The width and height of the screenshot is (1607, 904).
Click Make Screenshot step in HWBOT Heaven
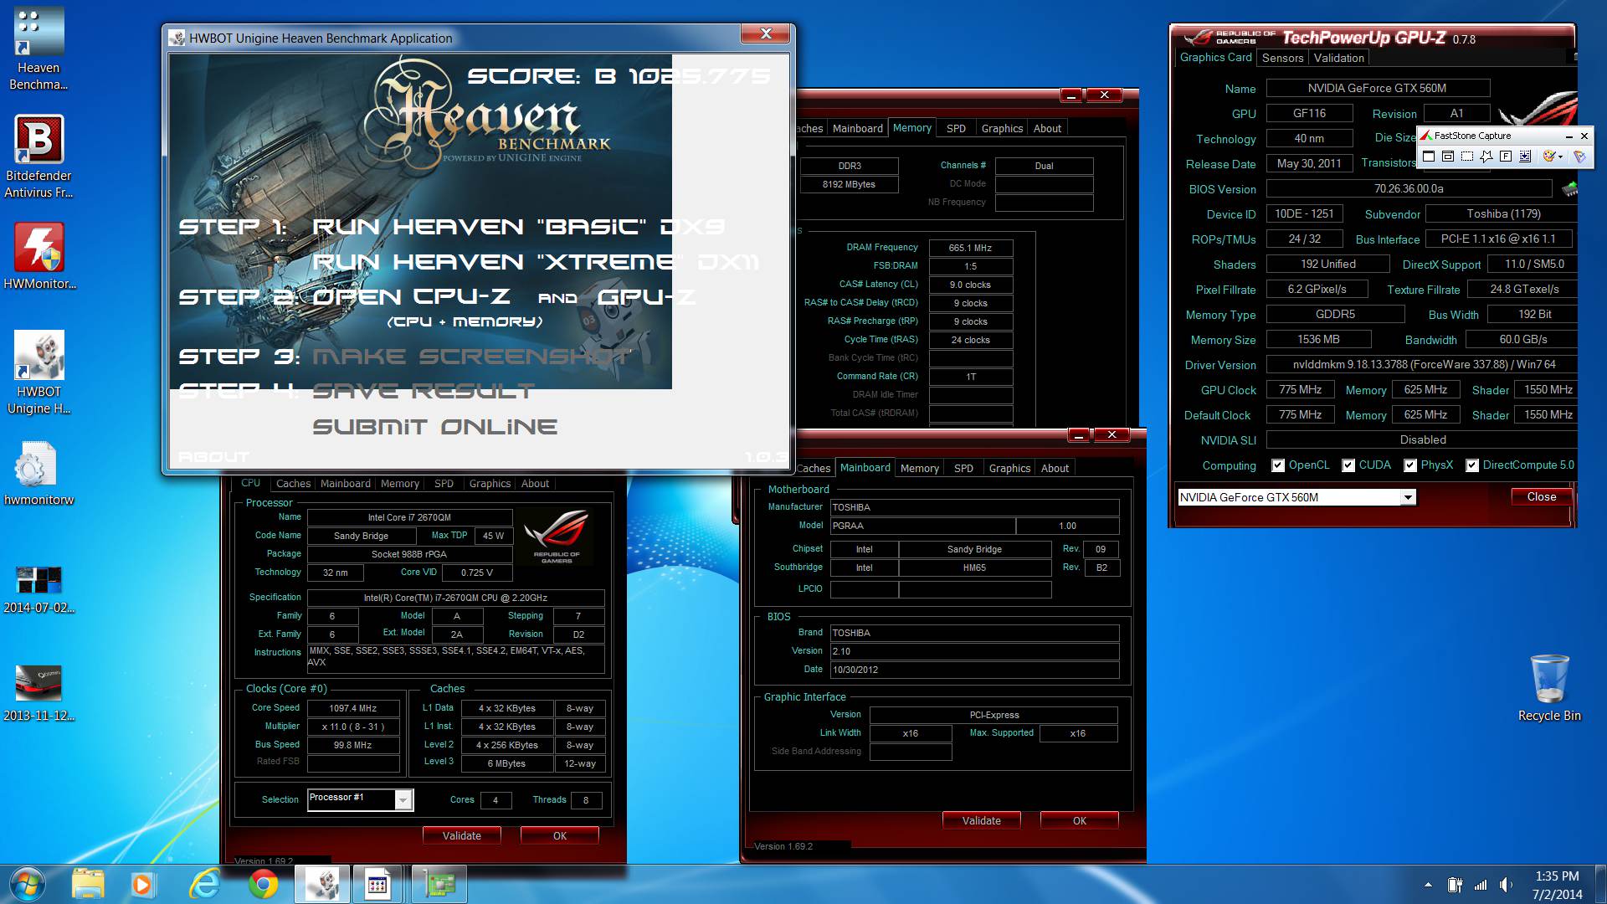pyautogui.click(x=471, y=356)
